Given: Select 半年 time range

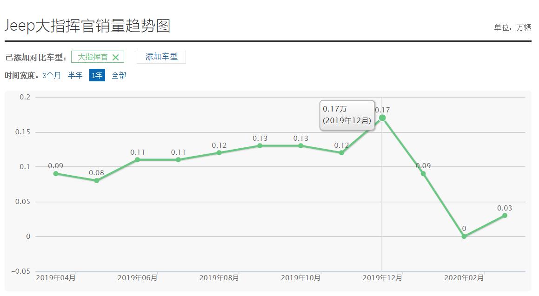Looking at the screenshot, I should 75,75.
